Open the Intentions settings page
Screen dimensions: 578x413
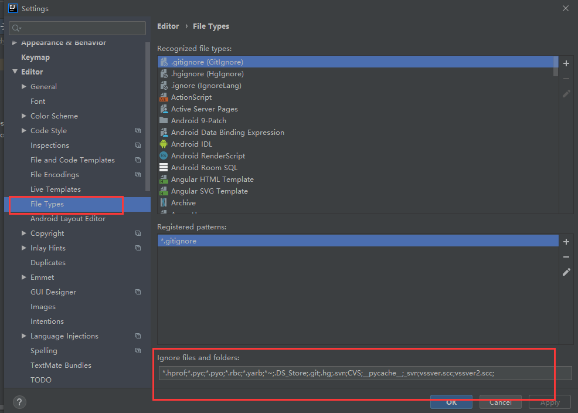pos(47,321)
